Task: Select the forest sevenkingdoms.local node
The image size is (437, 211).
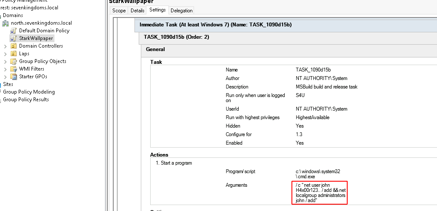Action: click(29, 8)
